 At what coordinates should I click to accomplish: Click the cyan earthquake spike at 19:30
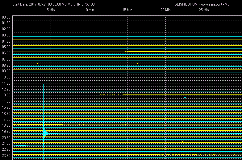point(44,133)
